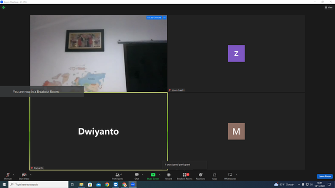Open the network icon in the system tray
Screen dimensions: 335x188
(307, 184)
